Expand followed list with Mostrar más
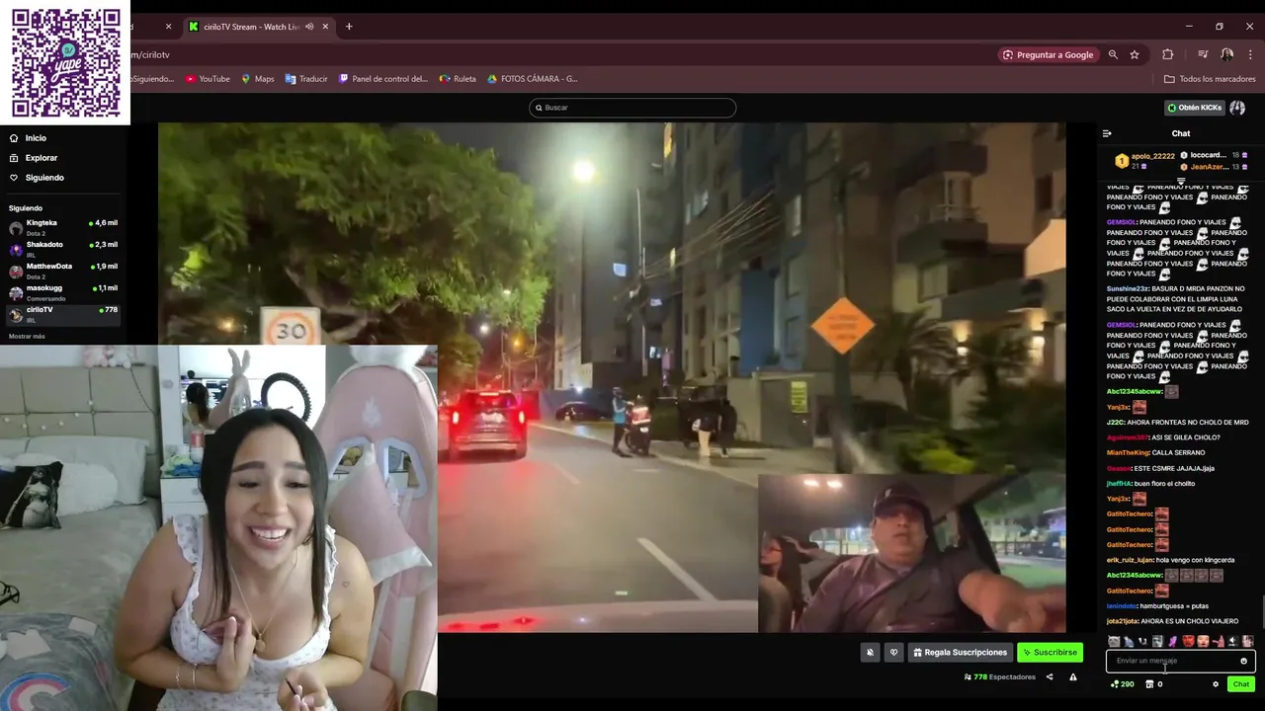 click(27, 337)
